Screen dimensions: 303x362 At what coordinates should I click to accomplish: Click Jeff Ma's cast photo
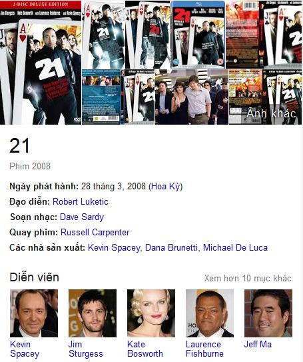point(268,313)
